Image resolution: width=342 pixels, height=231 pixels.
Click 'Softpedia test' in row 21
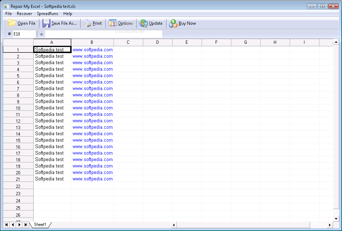coord(49,179)
